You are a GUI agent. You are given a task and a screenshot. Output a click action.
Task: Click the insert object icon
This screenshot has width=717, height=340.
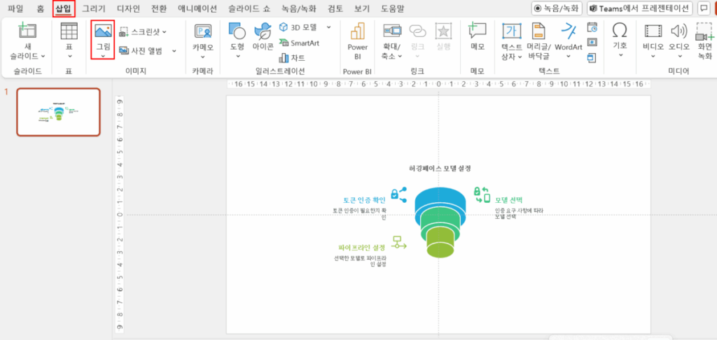(x=592, y=57)
